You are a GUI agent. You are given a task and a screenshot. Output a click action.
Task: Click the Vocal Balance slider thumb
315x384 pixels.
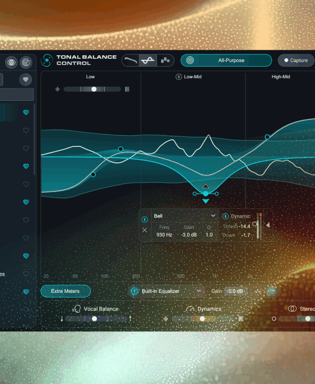point(95,318)
